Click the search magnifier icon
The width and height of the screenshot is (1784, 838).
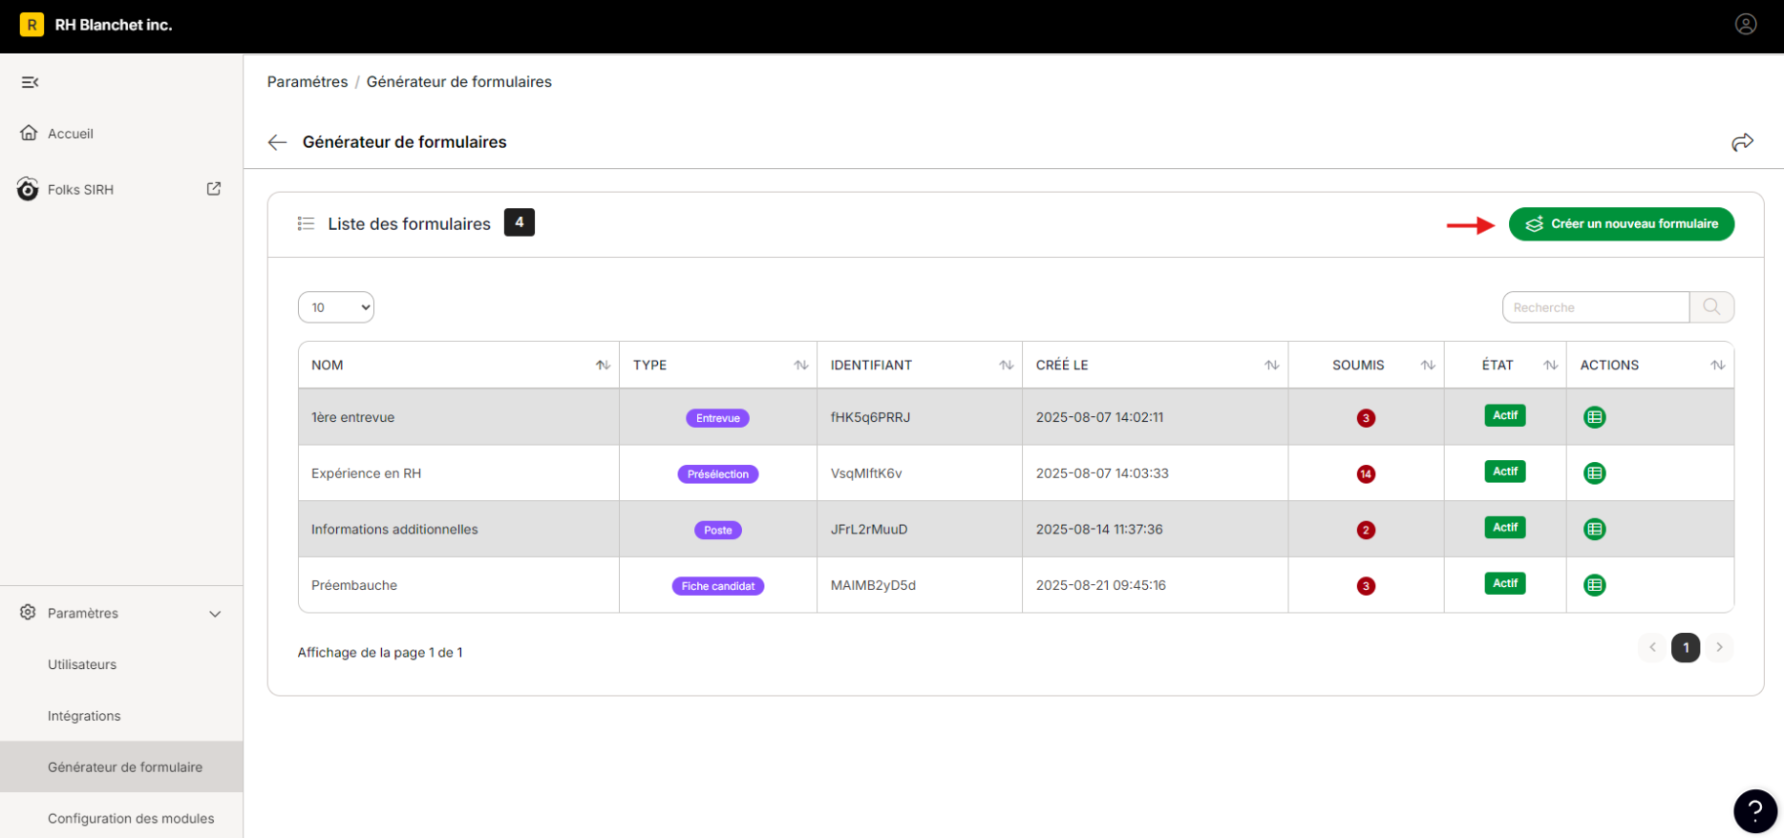[1711, 307]
